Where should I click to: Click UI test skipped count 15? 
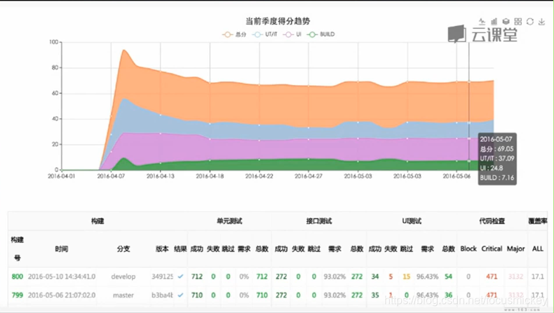(407, 277)
